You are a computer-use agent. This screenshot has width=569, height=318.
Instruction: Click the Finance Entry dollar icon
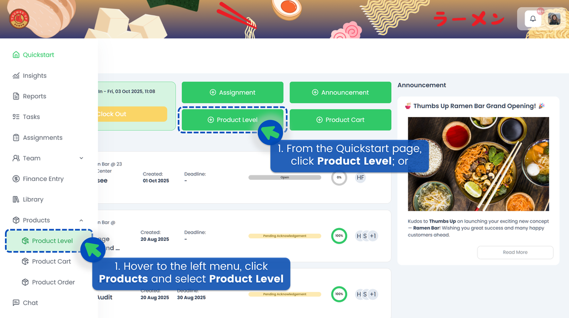tap(16, 179)
